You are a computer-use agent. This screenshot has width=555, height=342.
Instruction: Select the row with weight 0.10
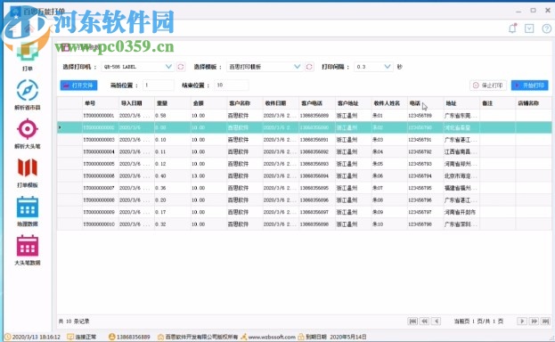click(x=305, y=140)
